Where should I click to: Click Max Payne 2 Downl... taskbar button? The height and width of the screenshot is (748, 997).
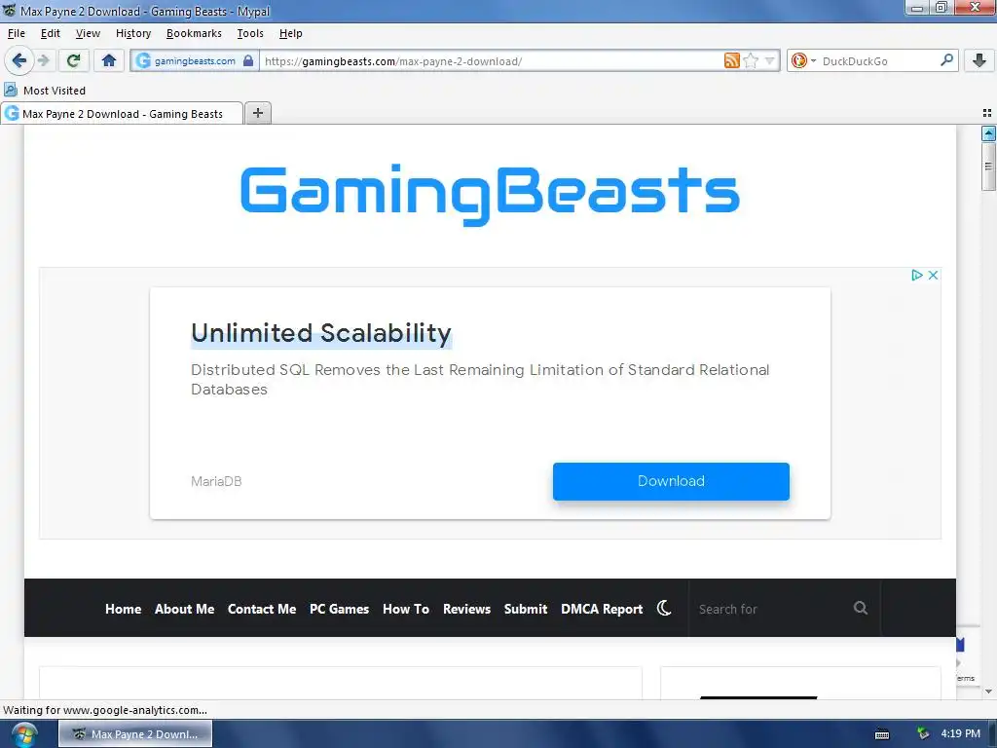(135, 734)
